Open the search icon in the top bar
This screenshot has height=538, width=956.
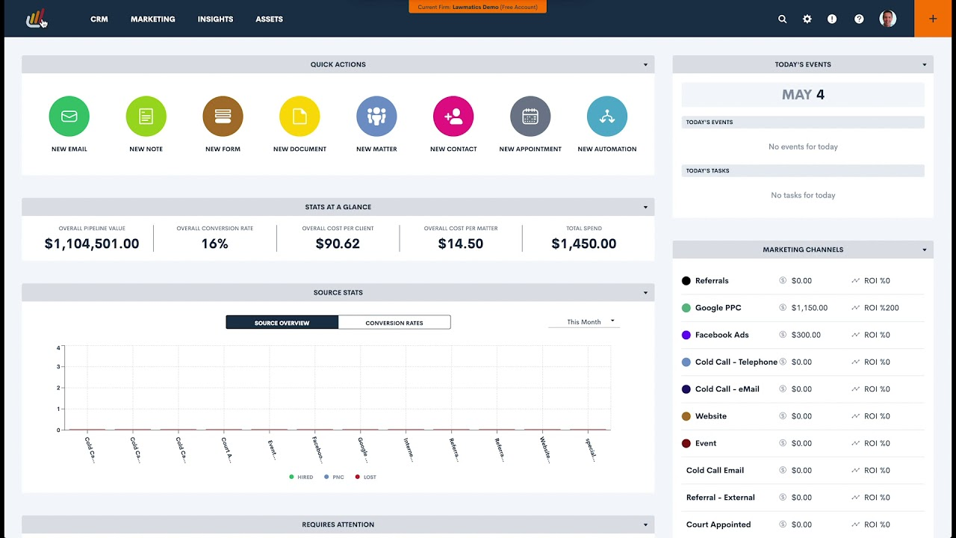(x=782, y=19)
